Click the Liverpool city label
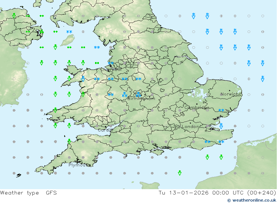The image size is (277, 203). (111, 70)
